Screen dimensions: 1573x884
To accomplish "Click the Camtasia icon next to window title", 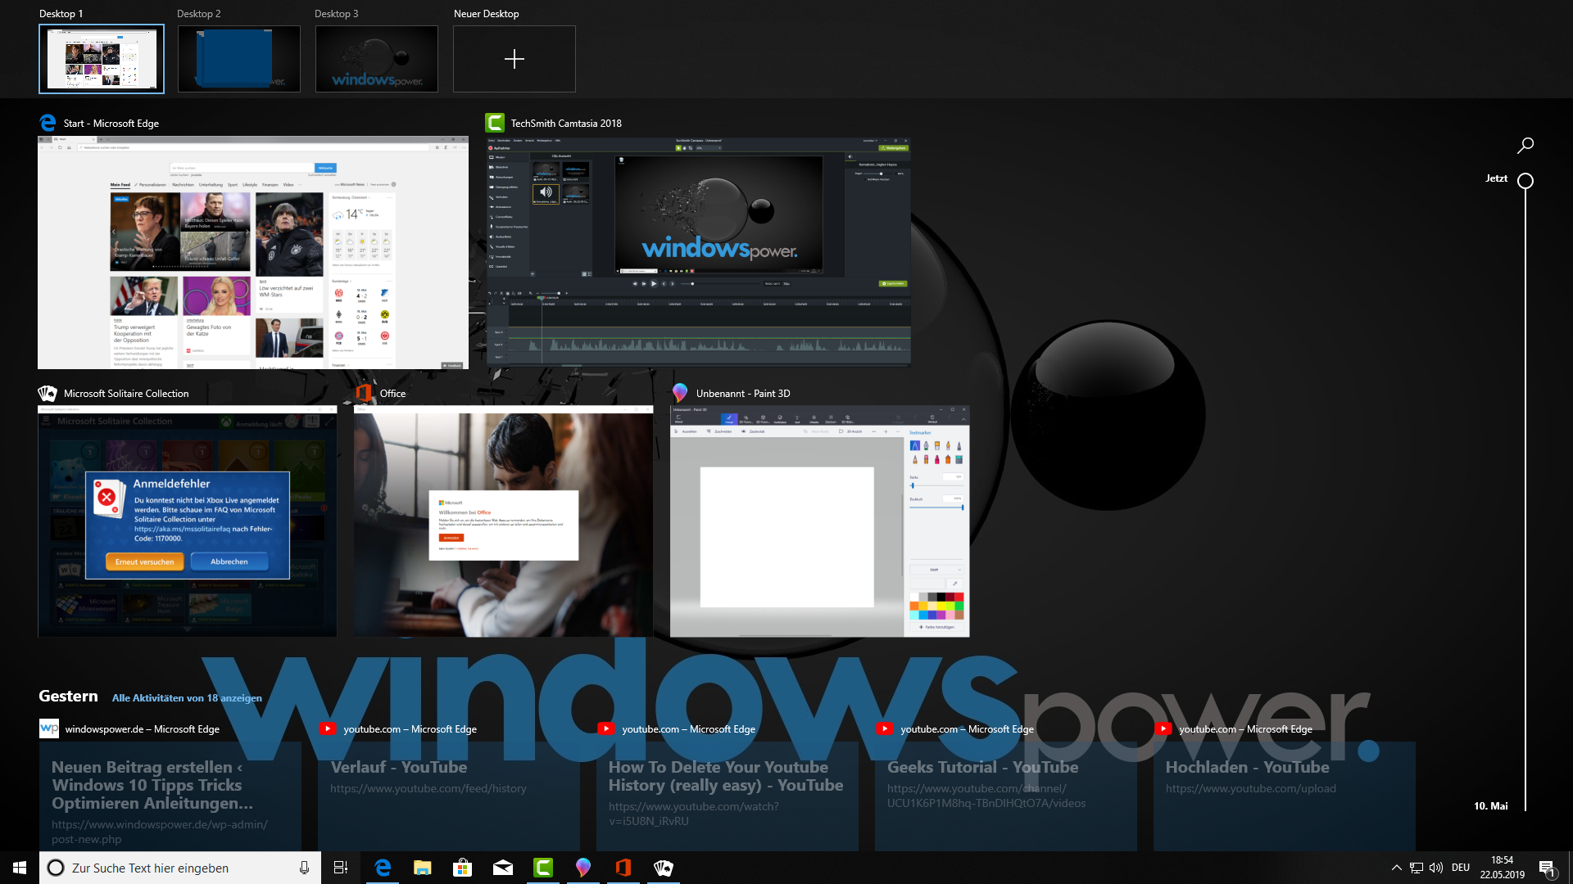I will pyautogui.click(x=495, y=123).
